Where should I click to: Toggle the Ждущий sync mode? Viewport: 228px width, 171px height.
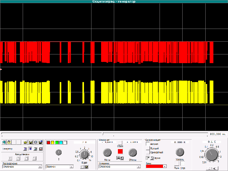[x=148, y=148]
